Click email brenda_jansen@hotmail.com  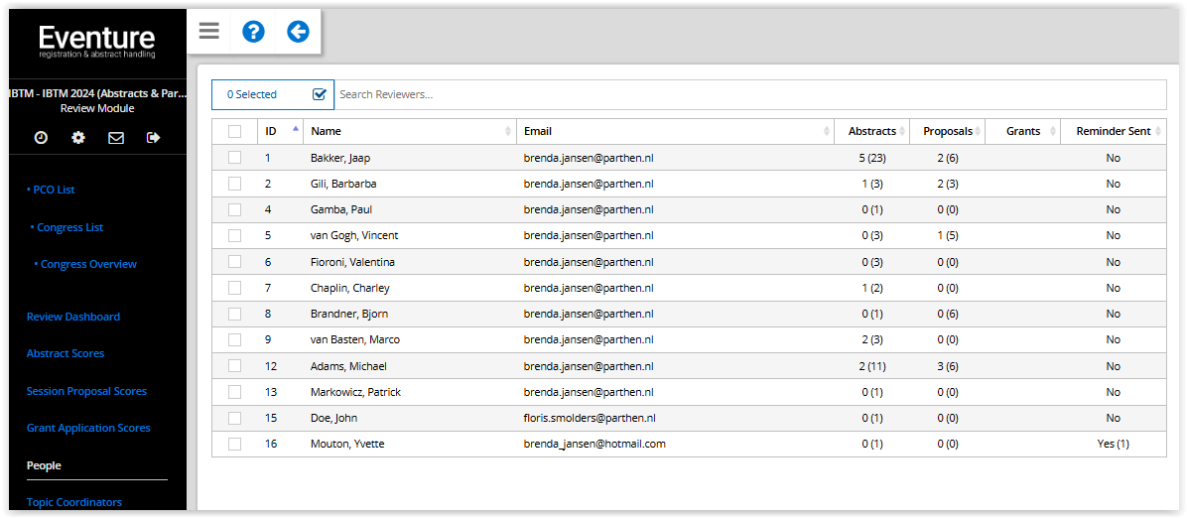point(594,444)
